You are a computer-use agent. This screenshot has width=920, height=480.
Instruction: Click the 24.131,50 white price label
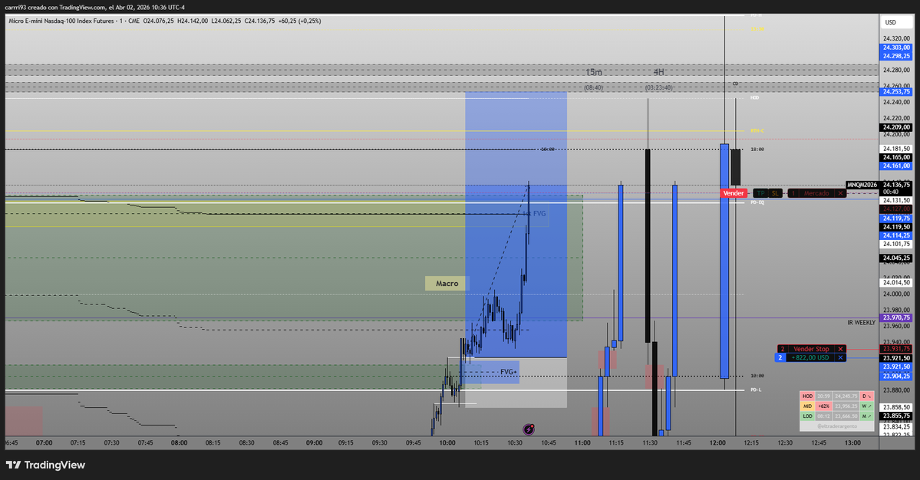896,200
